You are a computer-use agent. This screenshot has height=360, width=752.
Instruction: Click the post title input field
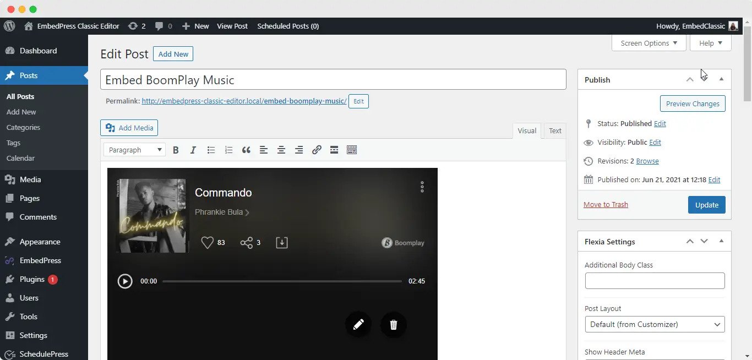point(333,79)
